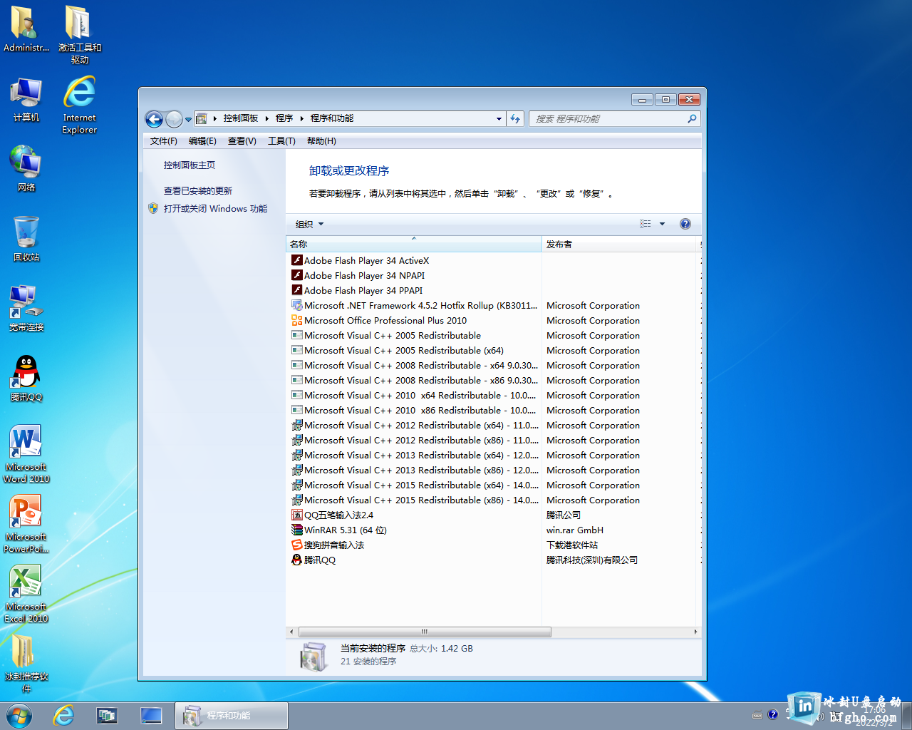The width and height of the screenshot is (912, 730).
Task: Expand the arrow after 程序 breadcrumb
Action: pos(302,119)
